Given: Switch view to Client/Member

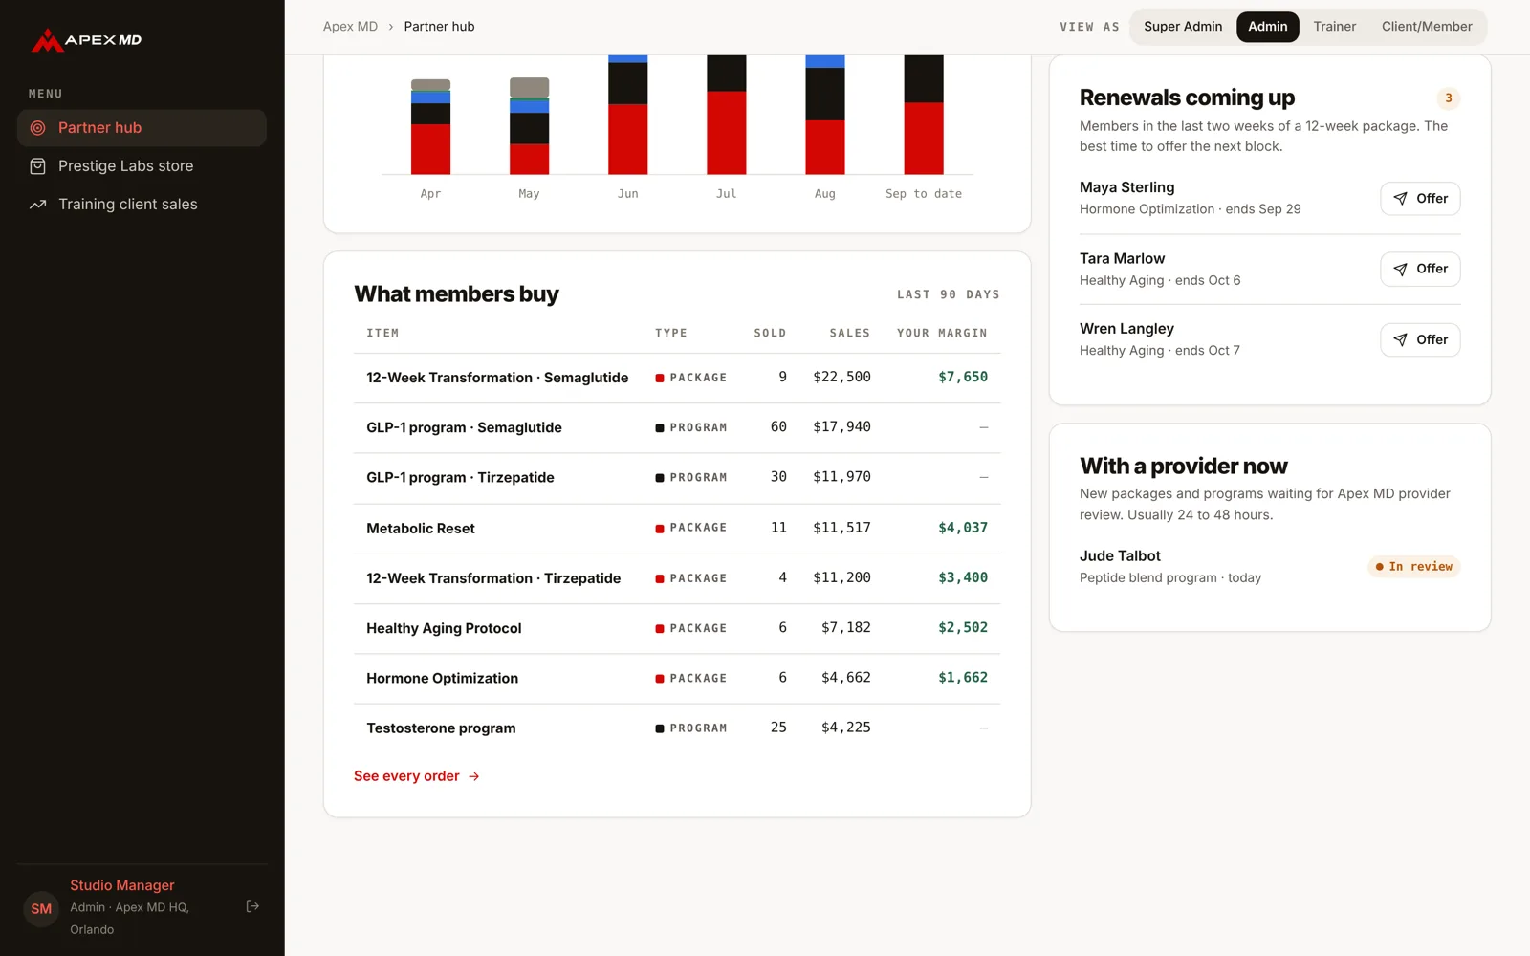Looking at the screenshot, I should [1427, 27].
